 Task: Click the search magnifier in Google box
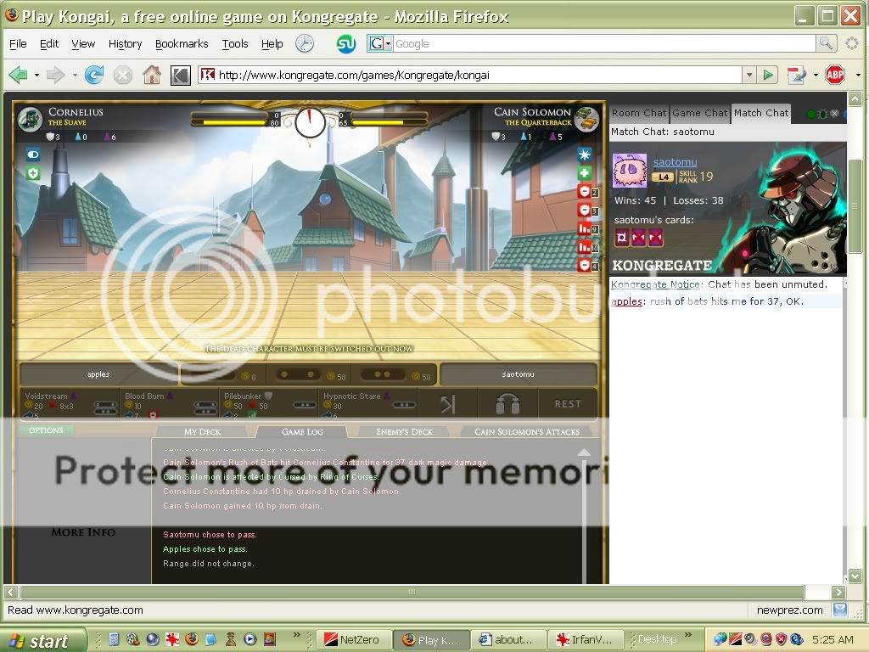coord(825,43)
